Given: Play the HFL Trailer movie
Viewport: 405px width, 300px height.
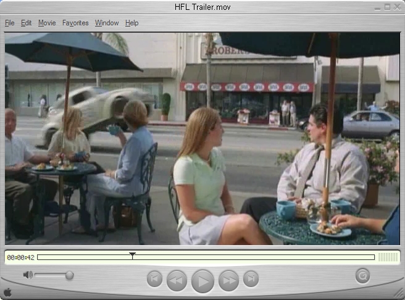Looking at the screenshot, I should [x=203, y=281].
